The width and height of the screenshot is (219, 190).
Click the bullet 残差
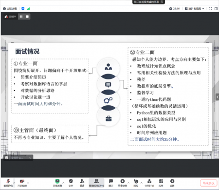click(141, 79)
